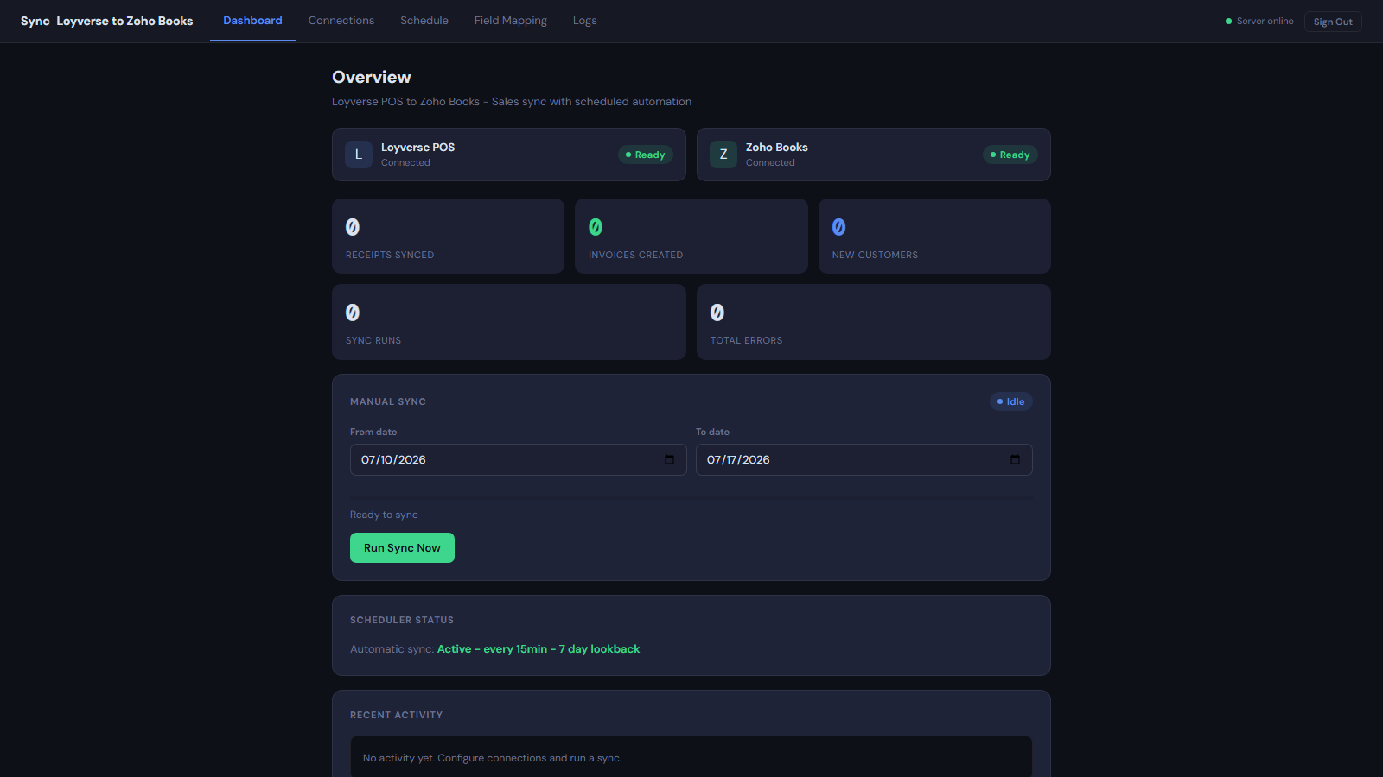The height and width of the screenshot is (777, 1383).
Task: Open the From date calendar picker icon
Action: coord(669,459)
